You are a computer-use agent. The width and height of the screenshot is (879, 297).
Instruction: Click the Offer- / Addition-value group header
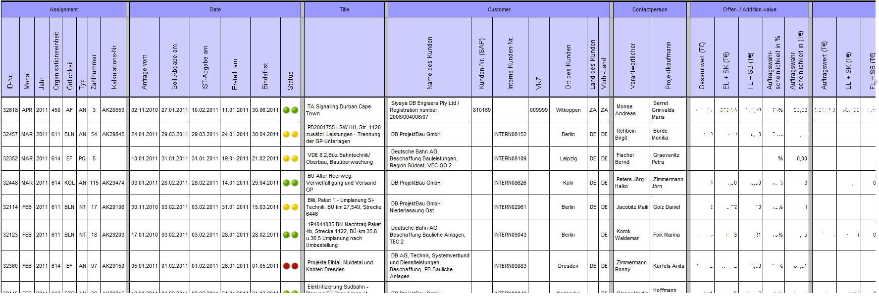pos(749,9)
